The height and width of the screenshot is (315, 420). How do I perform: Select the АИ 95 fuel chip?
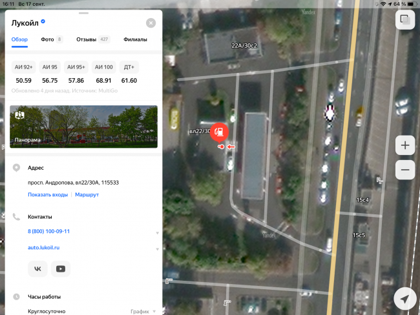50,67
